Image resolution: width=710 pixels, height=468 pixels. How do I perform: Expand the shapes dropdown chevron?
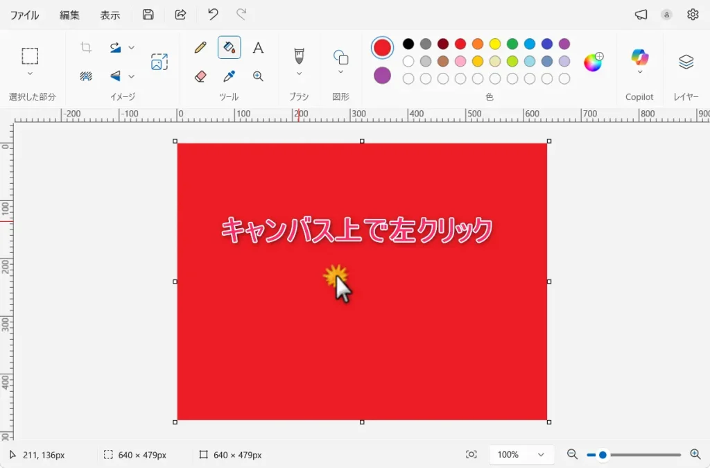(x=340, y=72)
